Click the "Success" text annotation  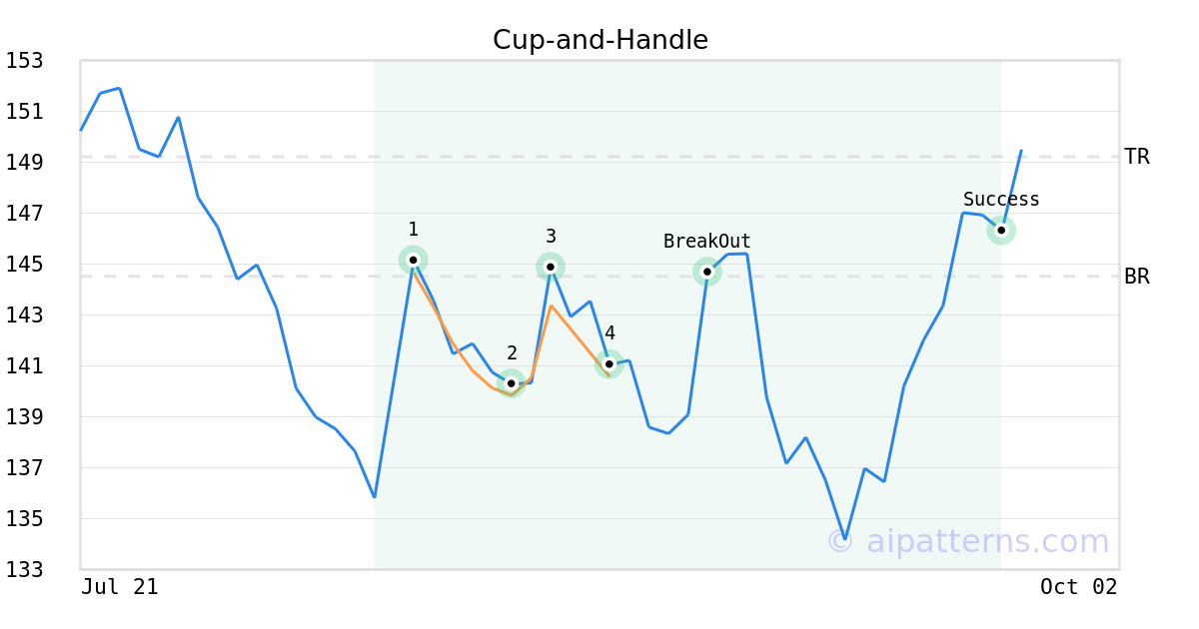(1001, 200)
